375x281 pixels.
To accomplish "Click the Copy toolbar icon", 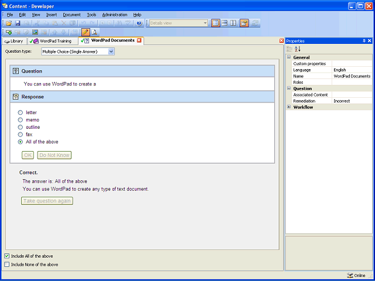I will [46, 23].
